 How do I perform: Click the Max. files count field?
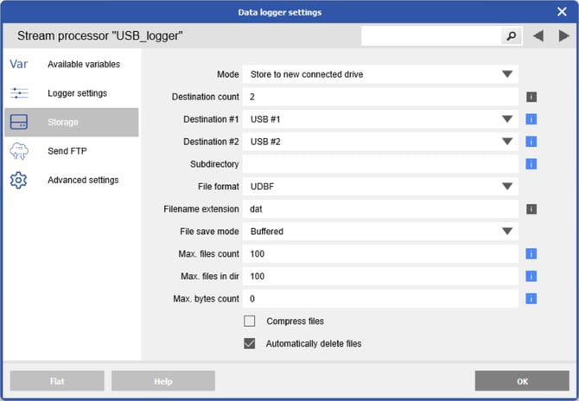380,254
